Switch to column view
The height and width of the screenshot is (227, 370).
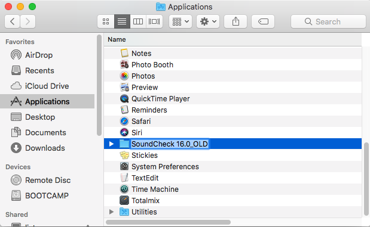[138, 21]
